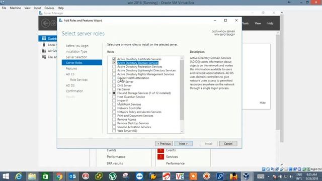The height and width of the screenshot is (181, 322).
Task: Open the touch keyboard tray icon
Action: click(261, 176)
